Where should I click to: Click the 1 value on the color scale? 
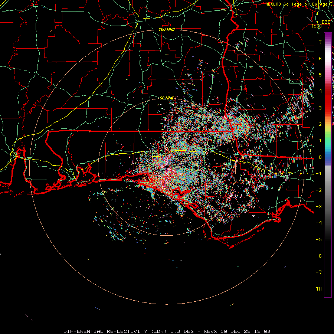(320, 141)
